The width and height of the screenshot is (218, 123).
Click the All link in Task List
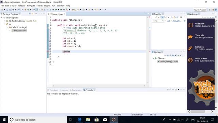coord(169,21)
